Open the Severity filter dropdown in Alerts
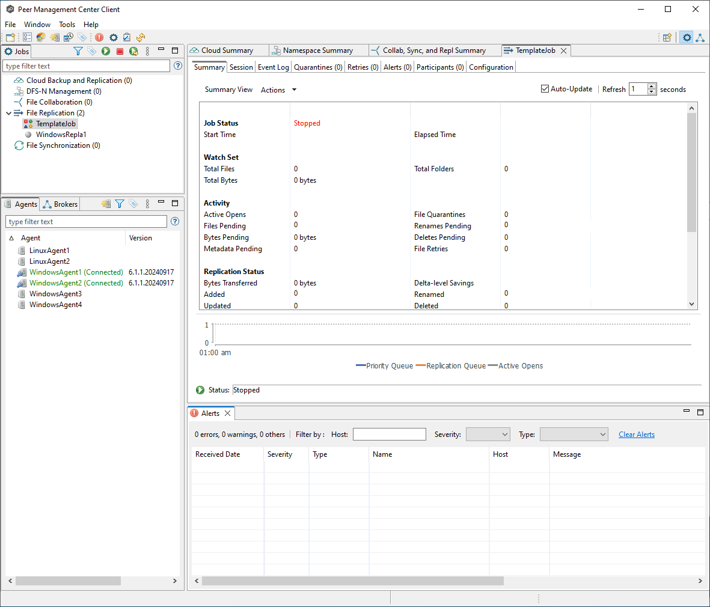This screenshot has width=710, height=607. [488, 434]
